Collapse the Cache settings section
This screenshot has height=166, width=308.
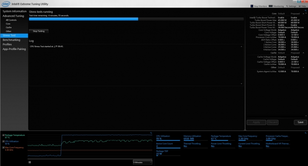pyautogui.click(x=303, y=53)
